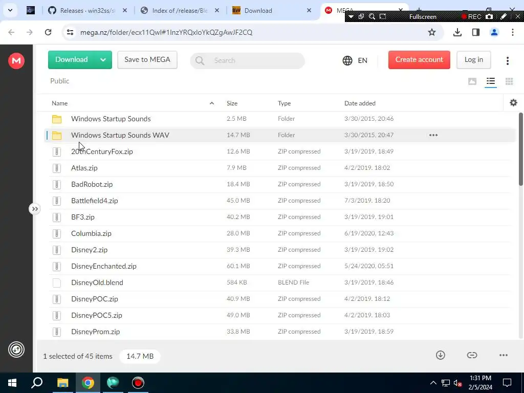Open File Explorer from the taskbar

click(x=62, y=383)
